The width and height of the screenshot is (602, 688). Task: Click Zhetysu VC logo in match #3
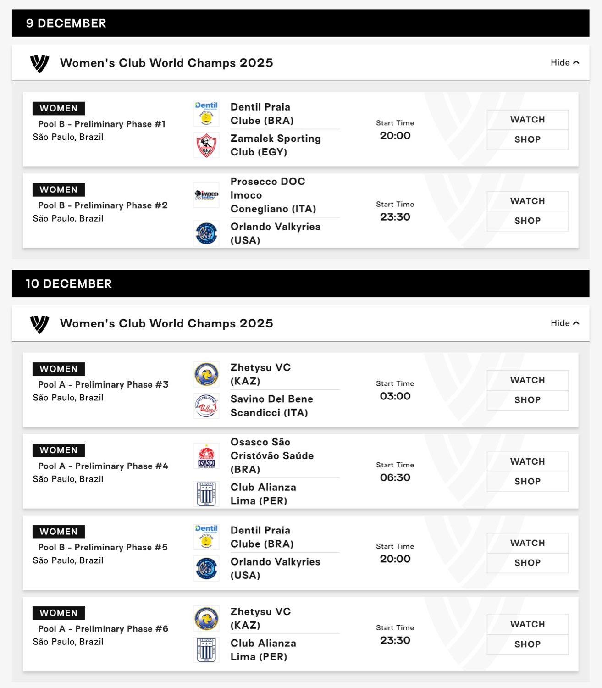(x=206, y=374)
